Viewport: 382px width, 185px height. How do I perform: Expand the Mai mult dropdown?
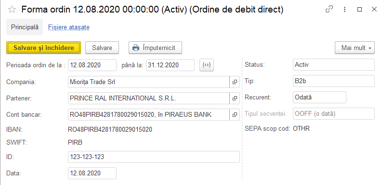pyautogui.click(x=355, y=48)
